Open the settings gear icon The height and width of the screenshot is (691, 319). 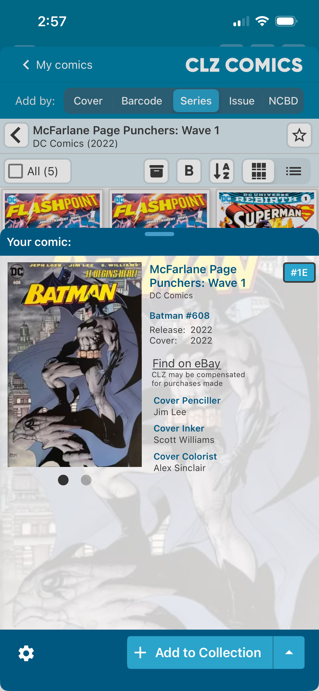(x=26, y=653)
